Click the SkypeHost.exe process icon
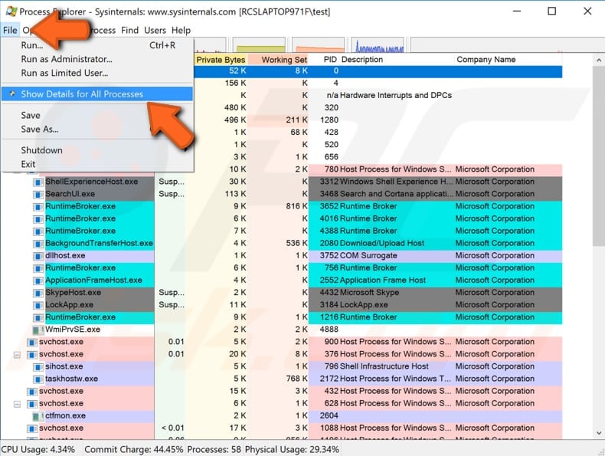 click(38, 293)
